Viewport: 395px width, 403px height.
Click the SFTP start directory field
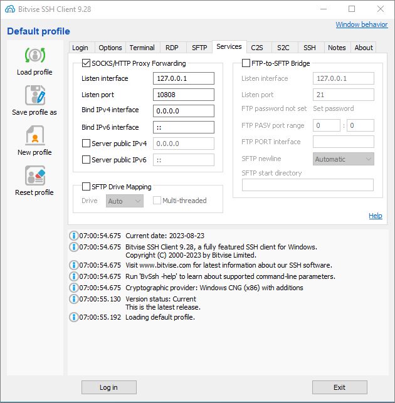pos(308,185)
